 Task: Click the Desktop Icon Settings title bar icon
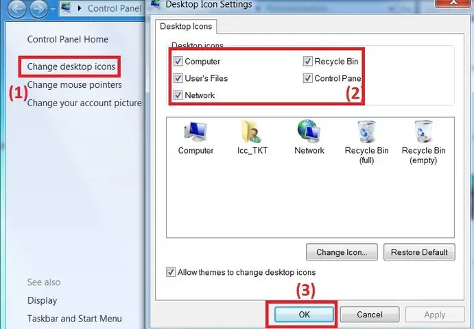(x=156, y=4)
